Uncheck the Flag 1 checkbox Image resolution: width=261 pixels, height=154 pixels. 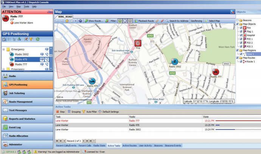click(x=241, y=31)
